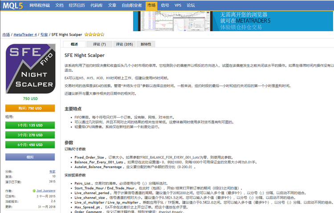Select the highlighted 市场 menu item
This screenshot has width=334, height=213.
click(x=151, y=5)
